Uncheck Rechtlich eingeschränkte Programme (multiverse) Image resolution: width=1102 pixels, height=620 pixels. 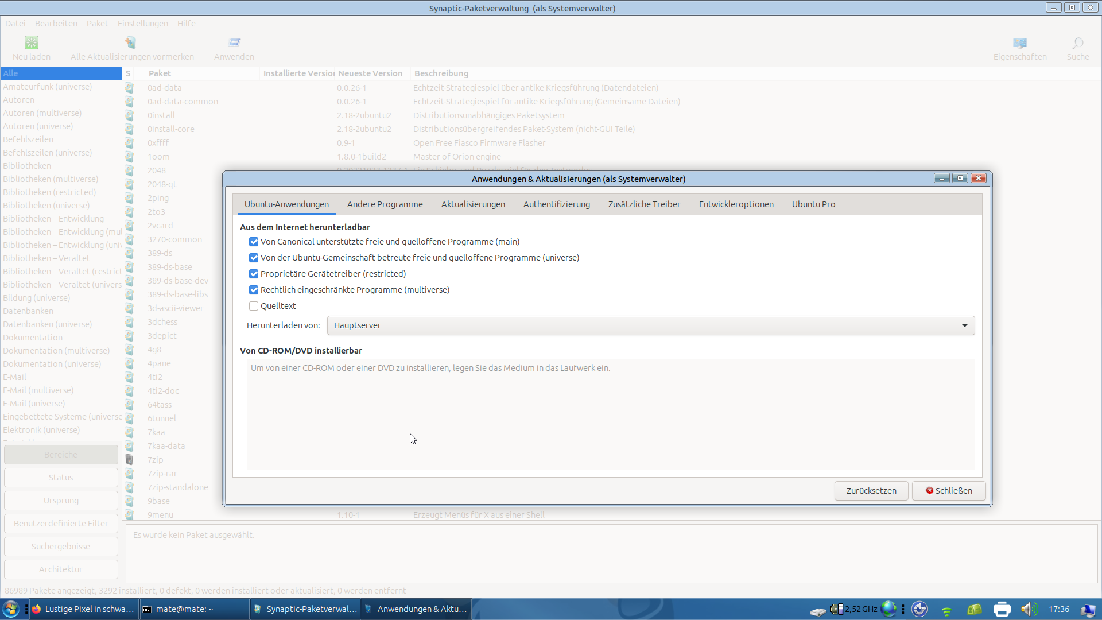tap(254, 290)
